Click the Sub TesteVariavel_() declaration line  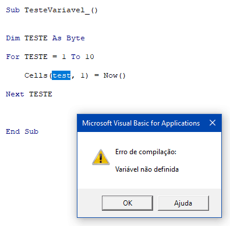click(x=52, y=10)
